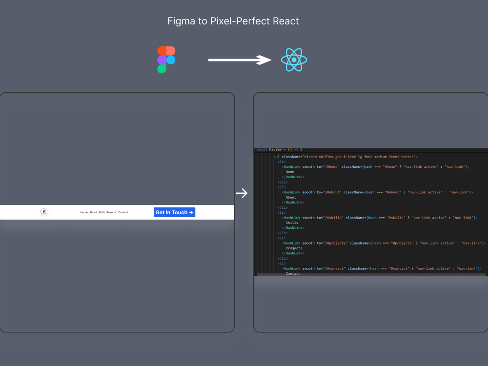This screenshot has height=366, width=488.
Task: Click the HashLink line with to="/#about"
Action: click(377, 192)
